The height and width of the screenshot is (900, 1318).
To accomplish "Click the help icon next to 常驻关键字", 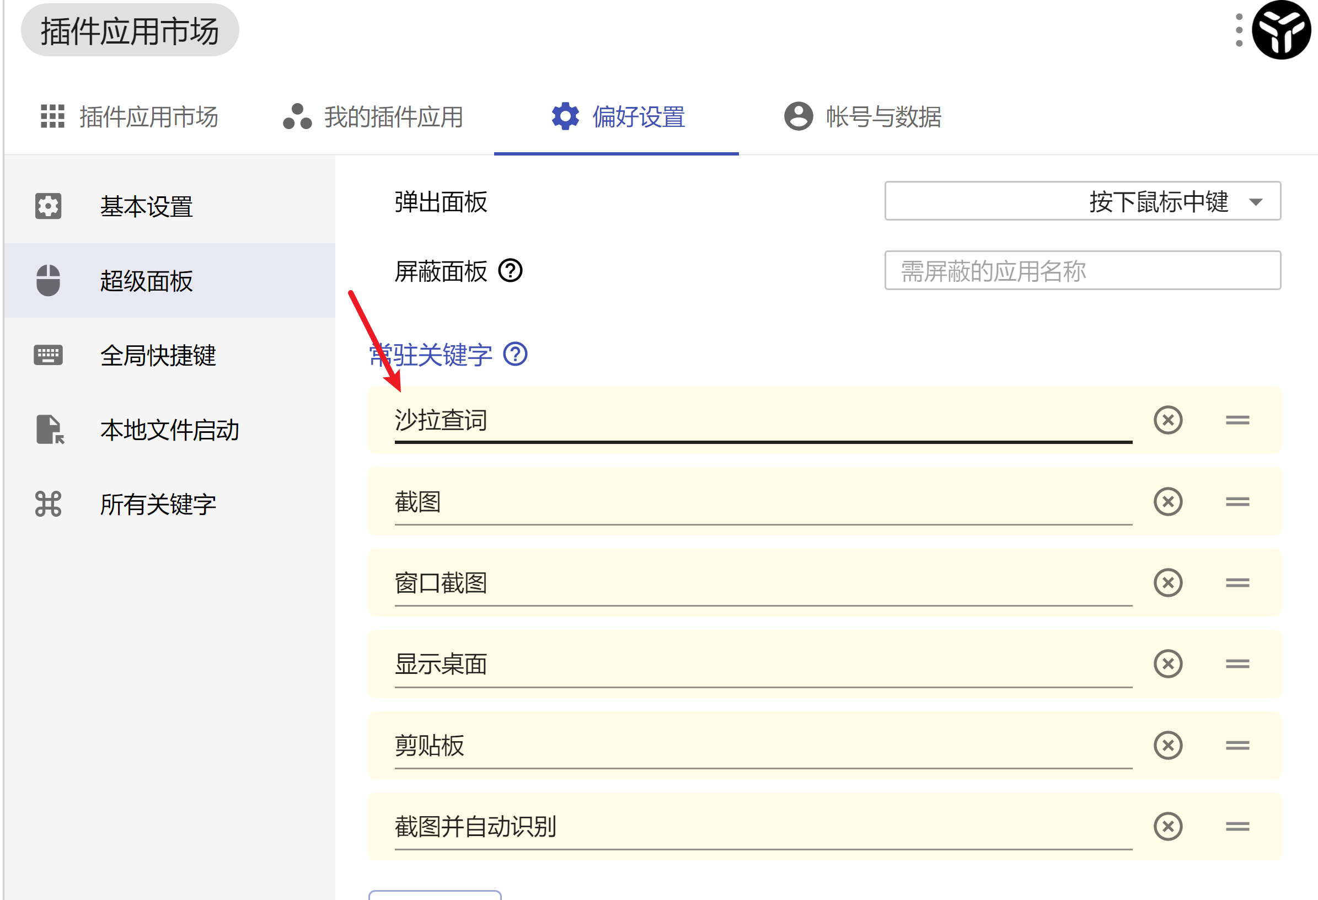I will pos(516,355).
